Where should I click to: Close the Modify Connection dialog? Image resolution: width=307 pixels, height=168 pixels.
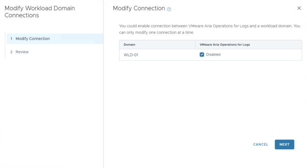pyautogui.click(x=299, y=8)
